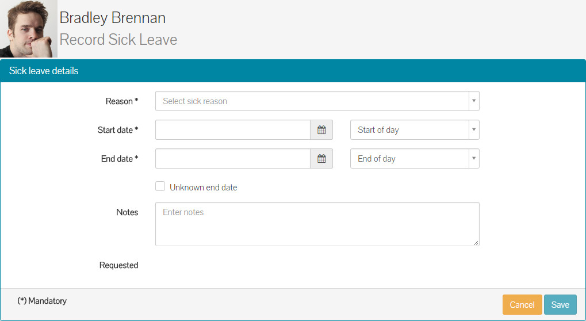Click the Notes box resize handle
The image size is (586, 321).
pyautogui.click(x=476, y=243)
